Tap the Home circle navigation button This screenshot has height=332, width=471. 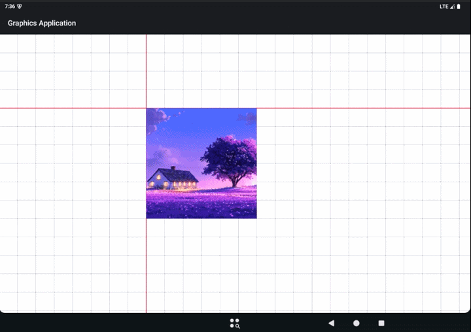(x=357, y=324)
